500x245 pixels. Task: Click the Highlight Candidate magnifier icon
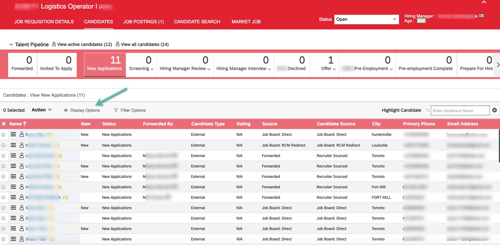(x=428, y=110)
